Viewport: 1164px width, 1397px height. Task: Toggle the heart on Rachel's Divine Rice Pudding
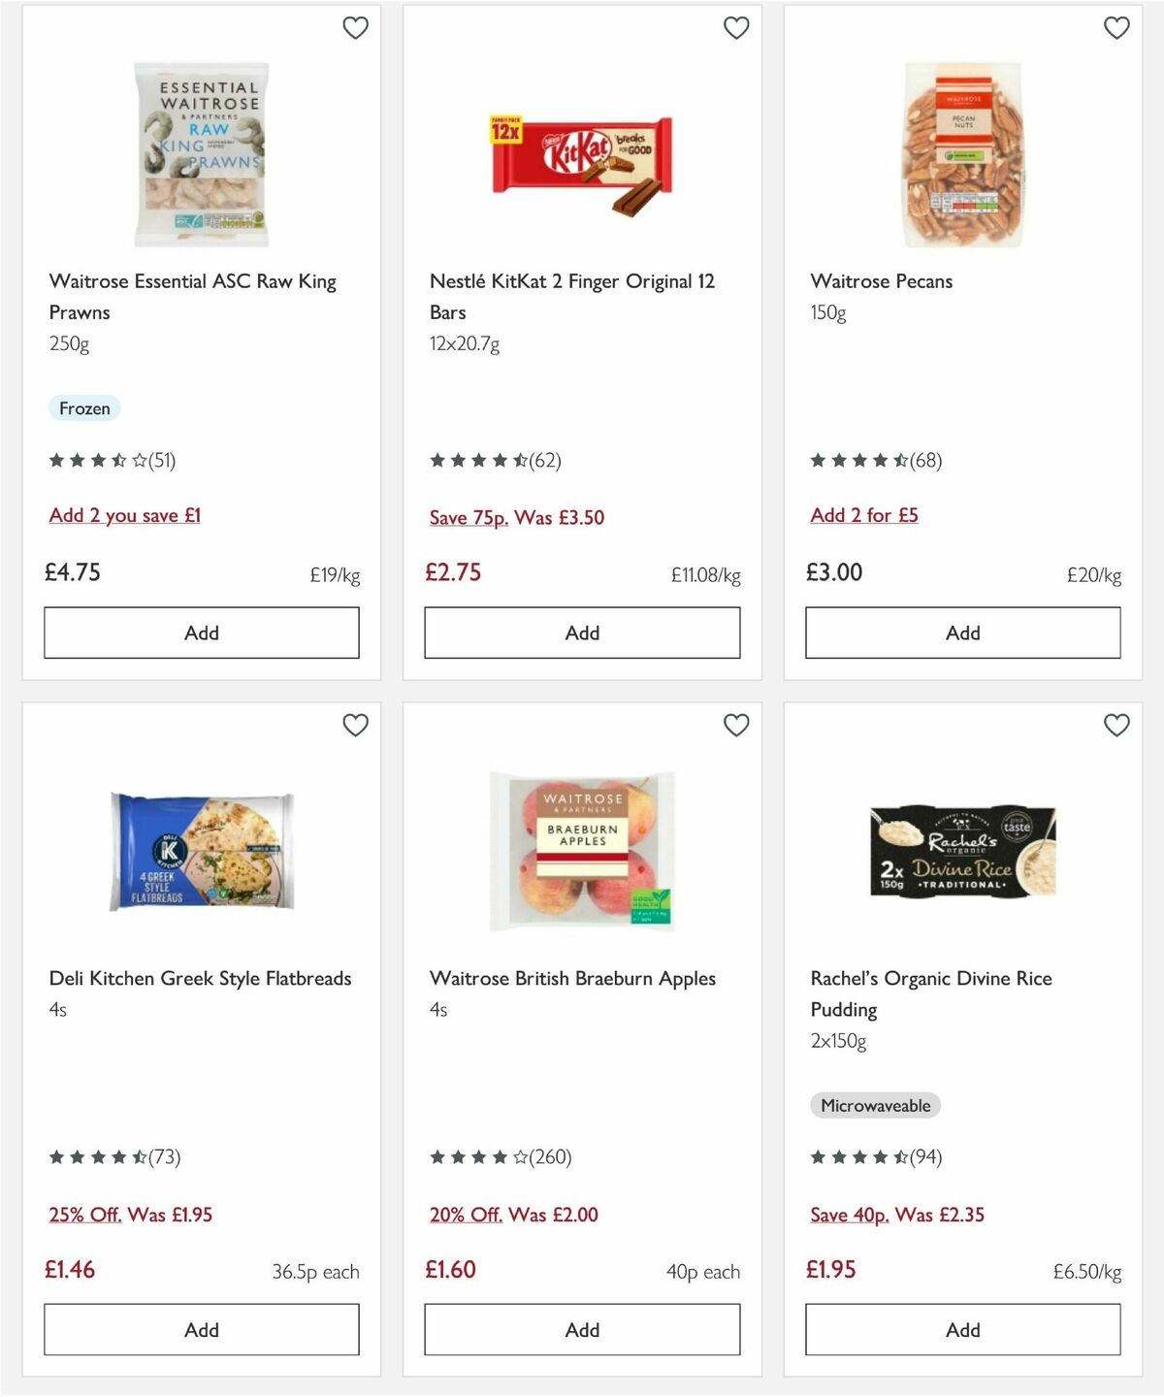pos(1116,725)
